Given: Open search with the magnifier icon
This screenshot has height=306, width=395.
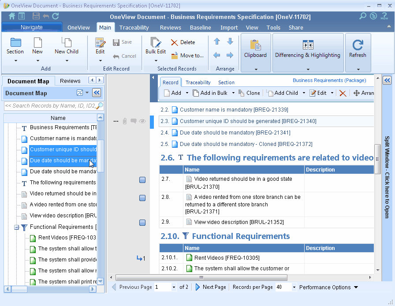Looking at the screenshot, I should (363, 16).
